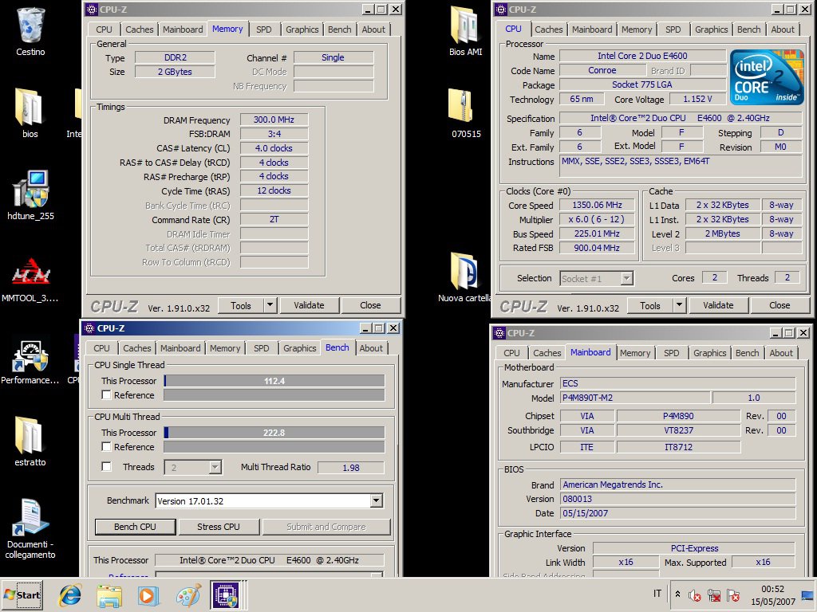Click the Bench CPU button
This screenshot has width=817, height=612.
[x=136, y=527]
